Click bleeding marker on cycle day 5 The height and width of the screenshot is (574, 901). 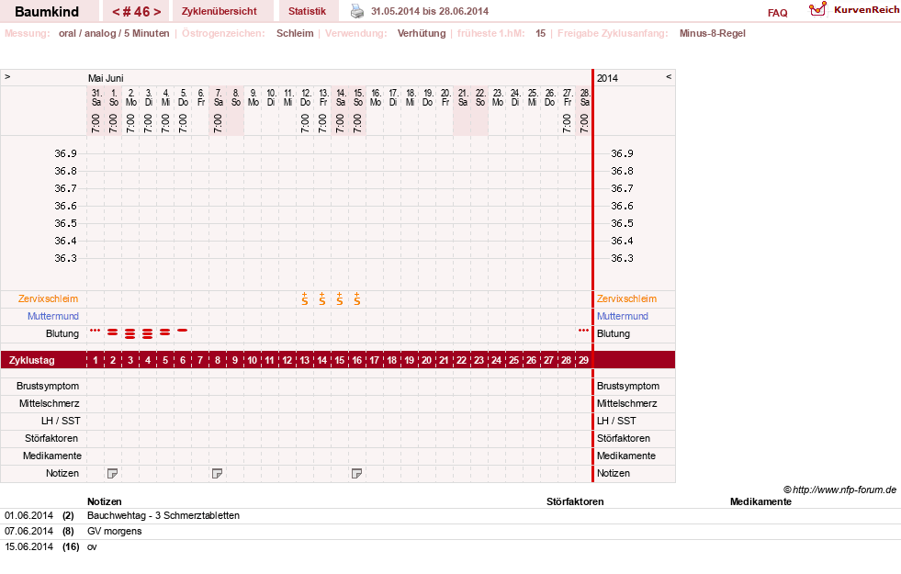tap(165, 332)
